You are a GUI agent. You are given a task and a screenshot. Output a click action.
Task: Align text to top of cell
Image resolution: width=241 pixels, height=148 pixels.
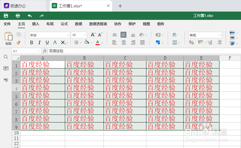[x=115, y=35]
